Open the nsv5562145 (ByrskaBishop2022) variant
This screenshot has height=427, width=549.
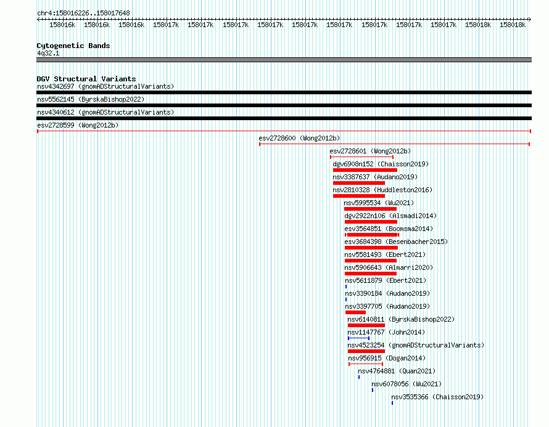[x=91, y=99]
